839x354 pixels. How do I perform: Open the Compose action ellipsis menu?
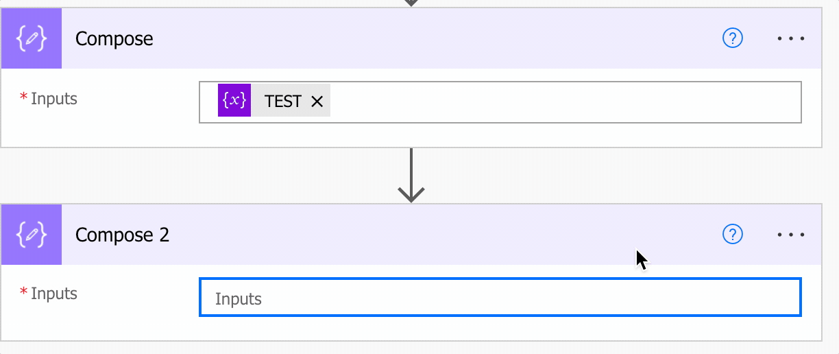click(791, 39)
